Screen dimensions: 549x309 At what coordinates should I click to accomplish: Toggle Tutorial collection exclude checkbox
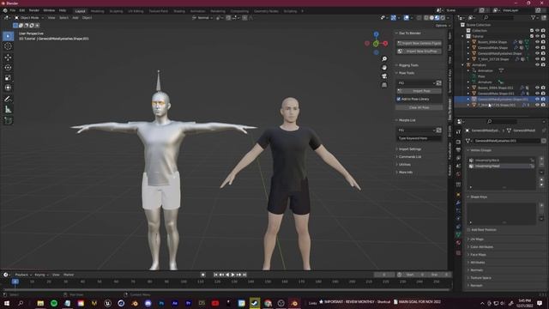tap(532, 36)
